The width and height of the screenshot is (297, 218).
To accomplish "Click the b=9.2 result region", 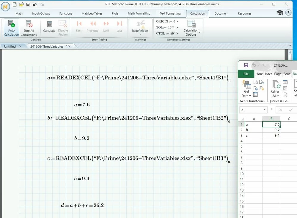I will (x=82, y=138).
